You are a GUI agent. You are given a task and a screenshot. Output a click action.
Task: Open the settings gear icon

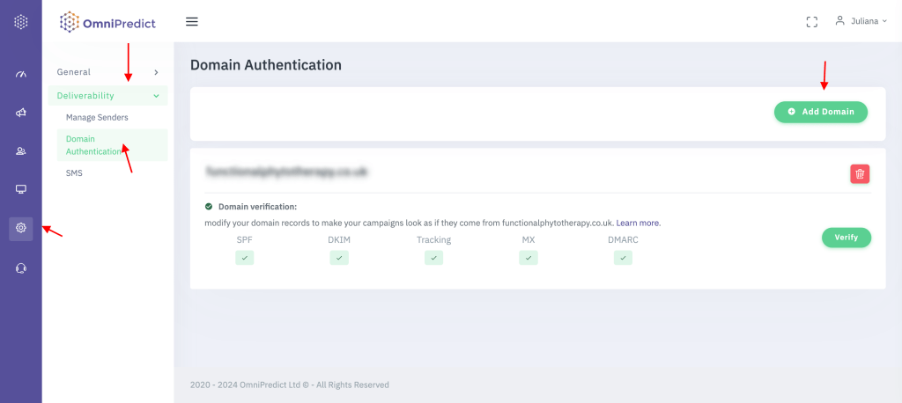pyautogui.click(x=21, y=228)
